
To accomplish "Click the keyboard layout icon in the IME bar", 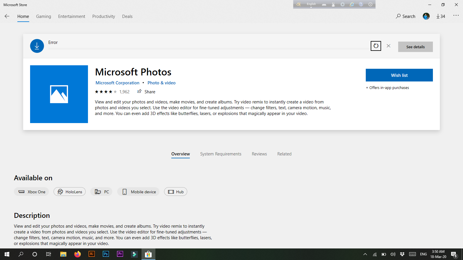I will click(324, 5).
